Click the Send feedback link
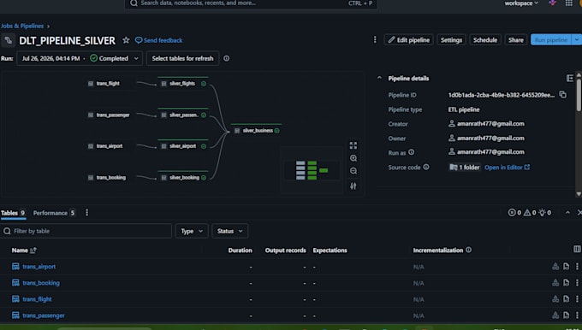582x330 pixels. pos(158,40)
